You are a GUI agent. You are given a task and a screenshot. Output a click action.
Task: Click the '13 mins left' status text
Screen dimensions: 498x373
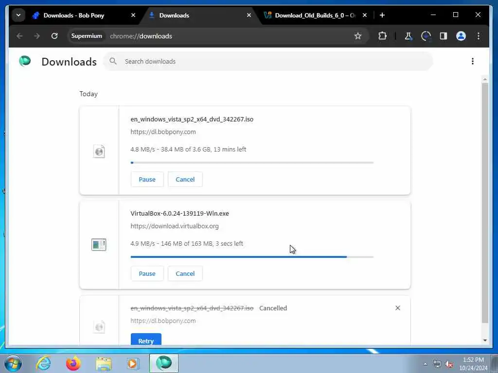(230, 150)
